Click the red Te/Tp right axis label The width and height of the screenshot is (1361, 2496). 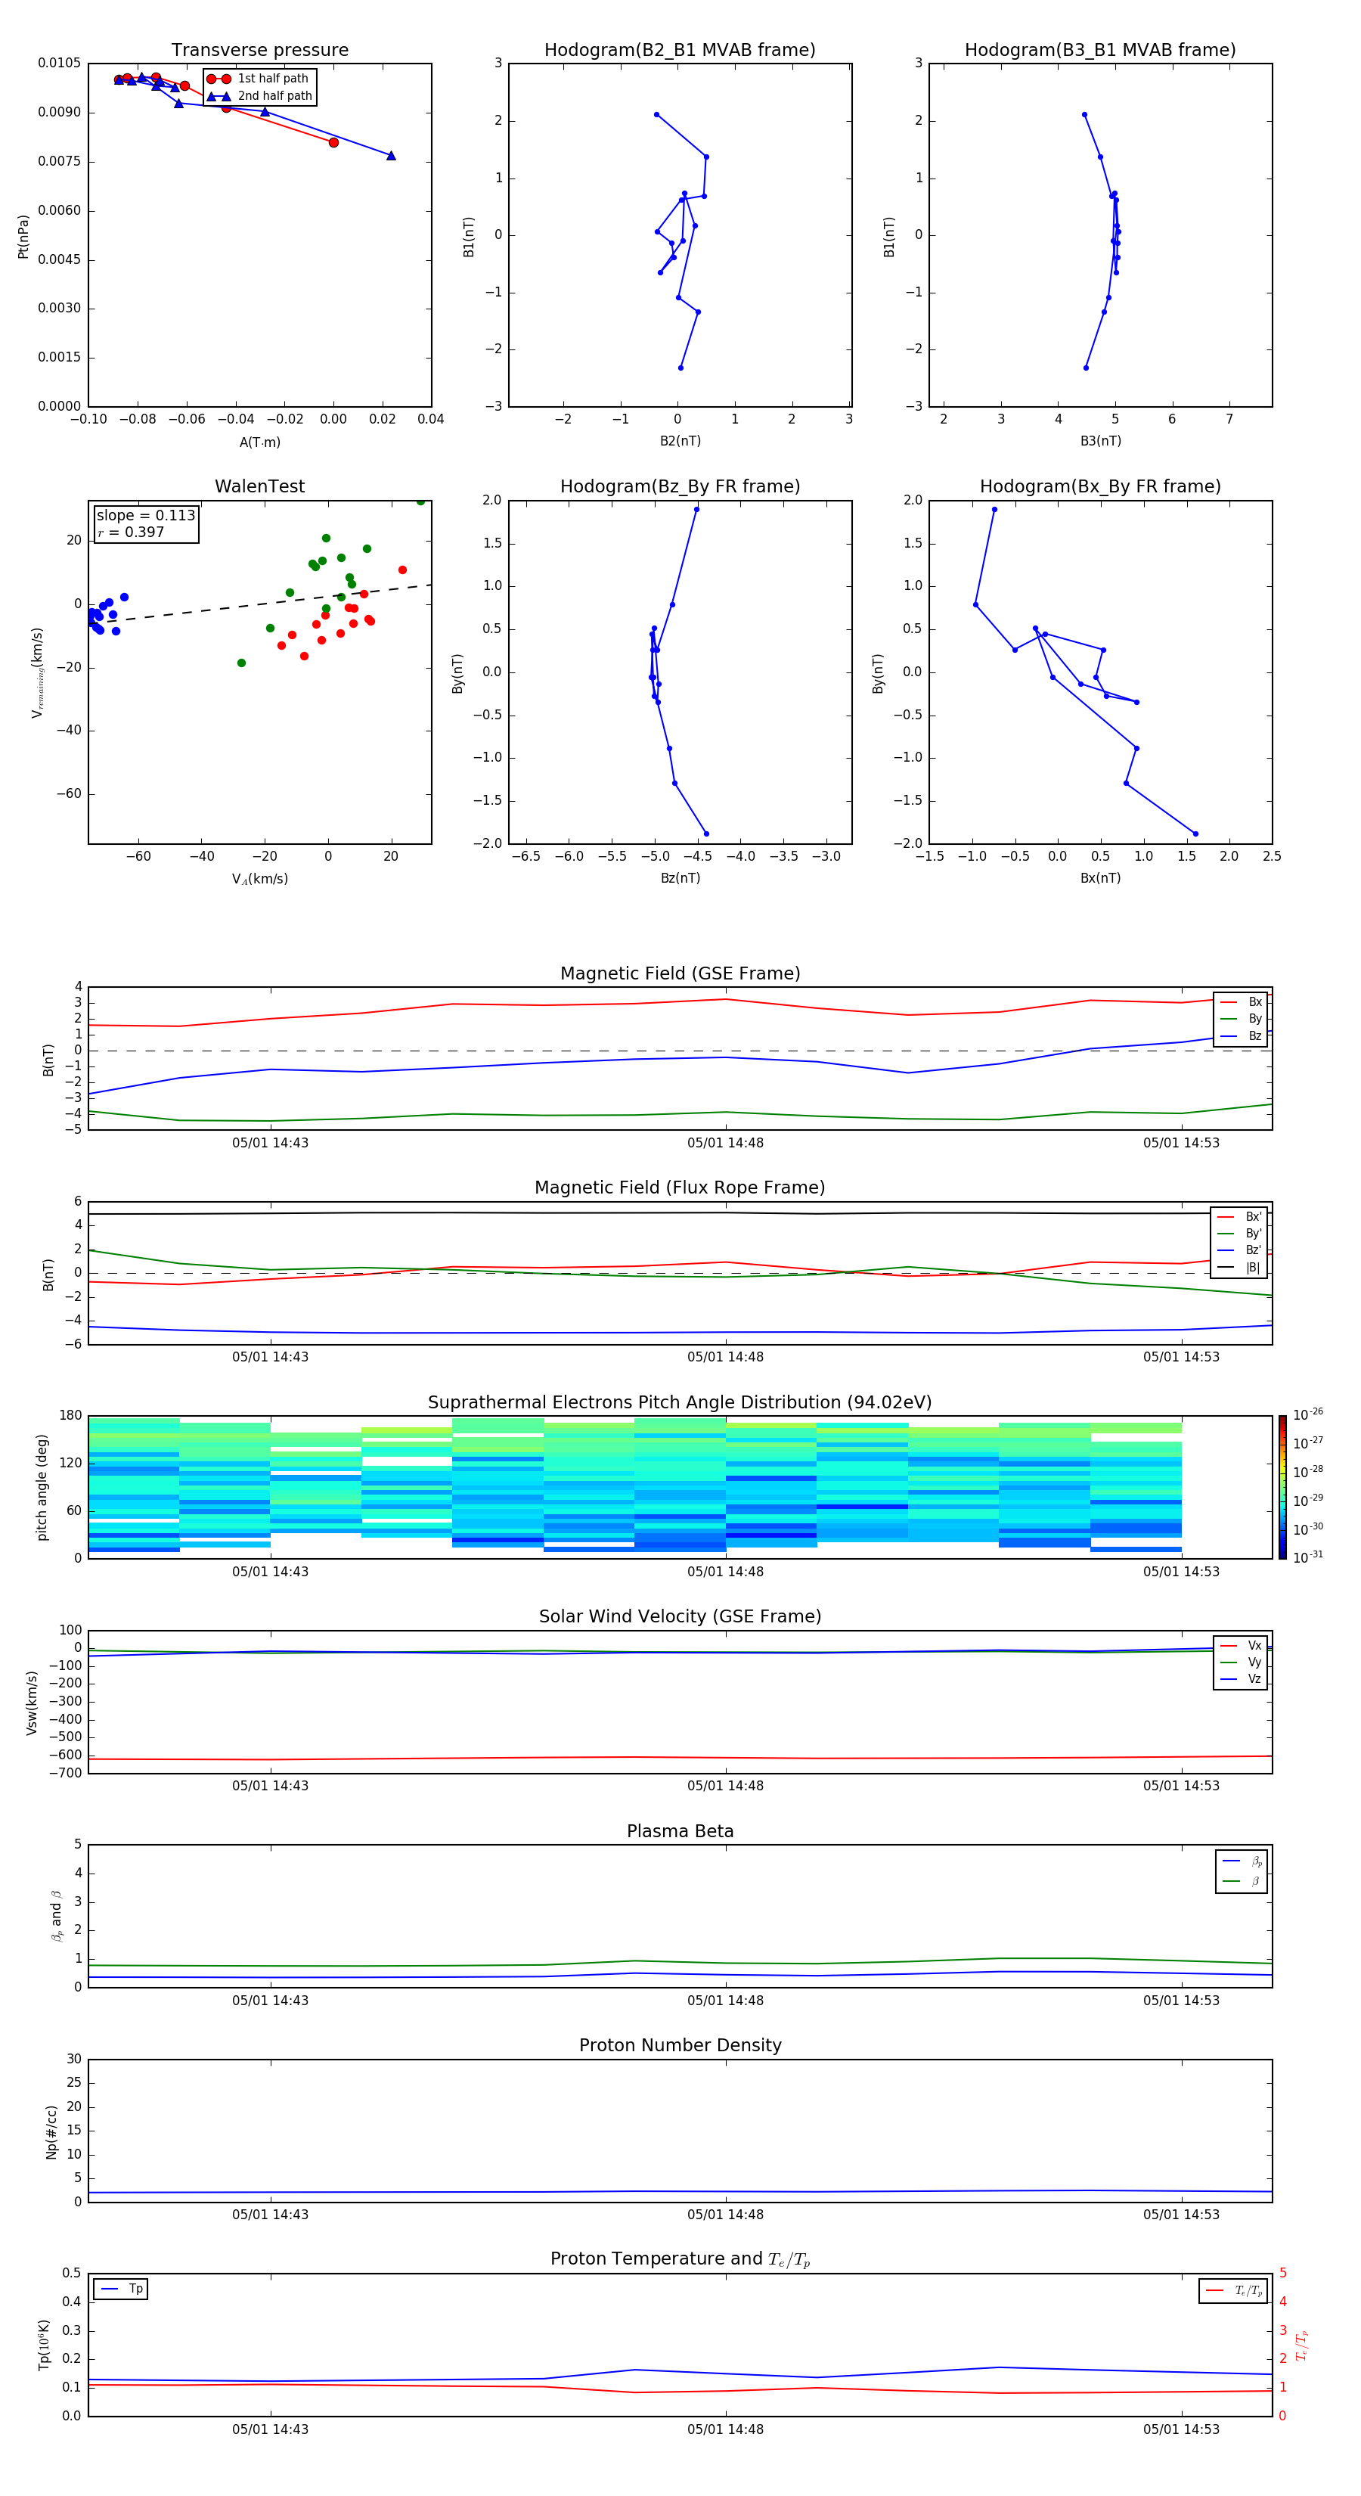click(x=1301, y=2345)
